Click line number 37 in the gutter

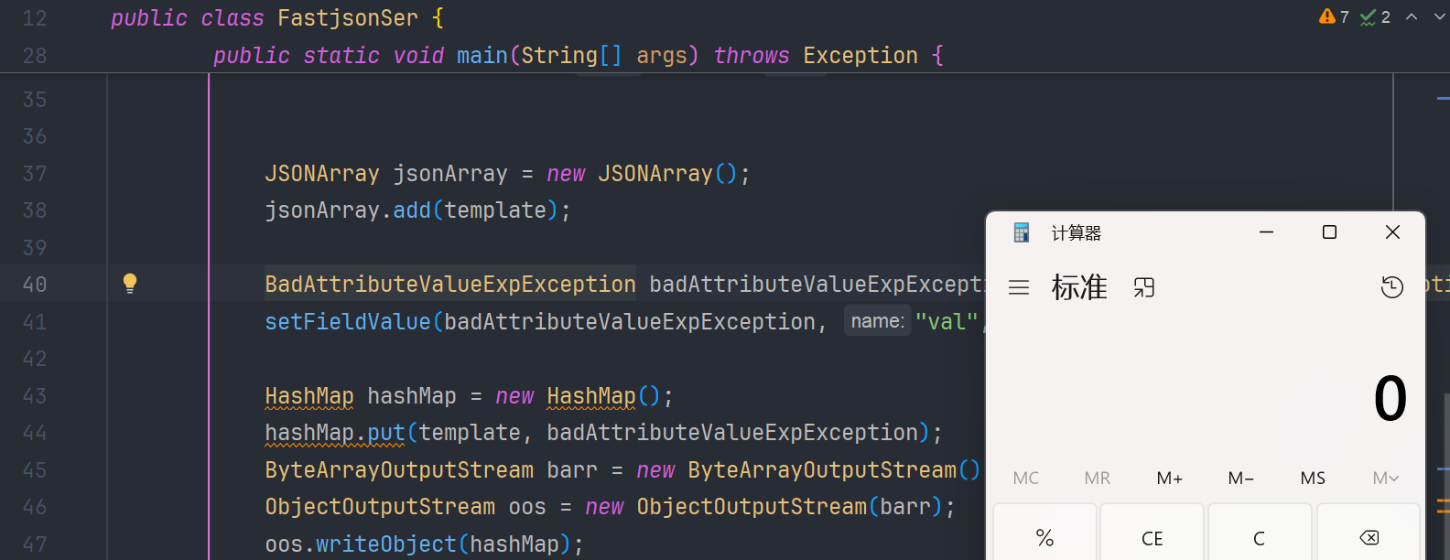[35, 174]
